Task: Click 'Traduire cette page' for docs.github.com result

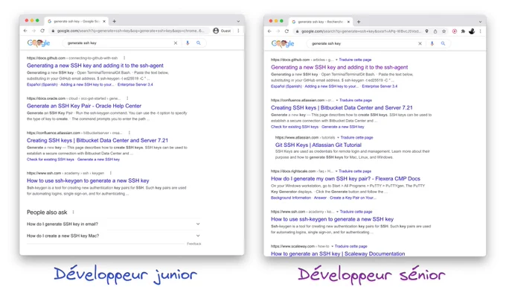Action: pyautogui.click(x=355, y=60)
